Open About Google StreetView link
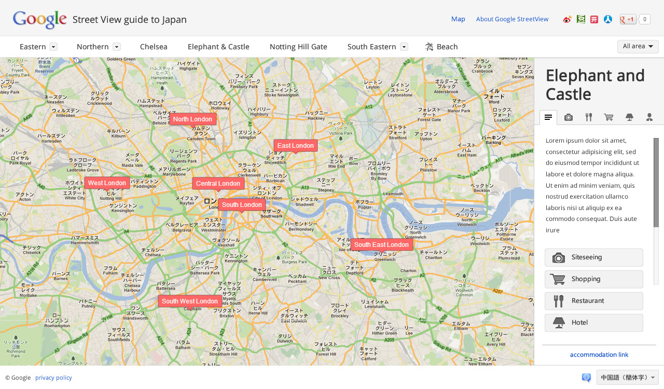Image resolution: width=664 pixels, height=389 pixels. [512, 19]
